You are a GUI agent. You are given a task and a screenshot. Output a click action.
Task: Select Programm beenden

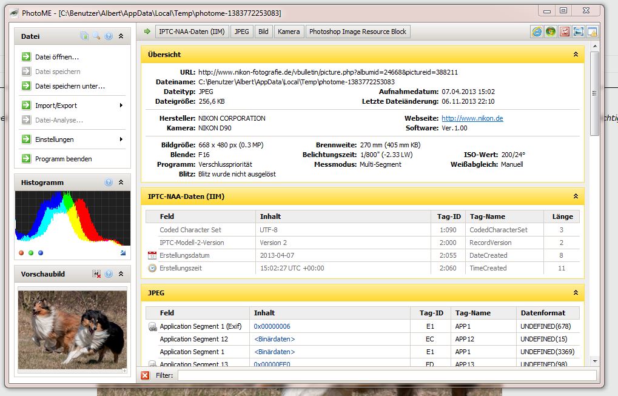point(63,159)
